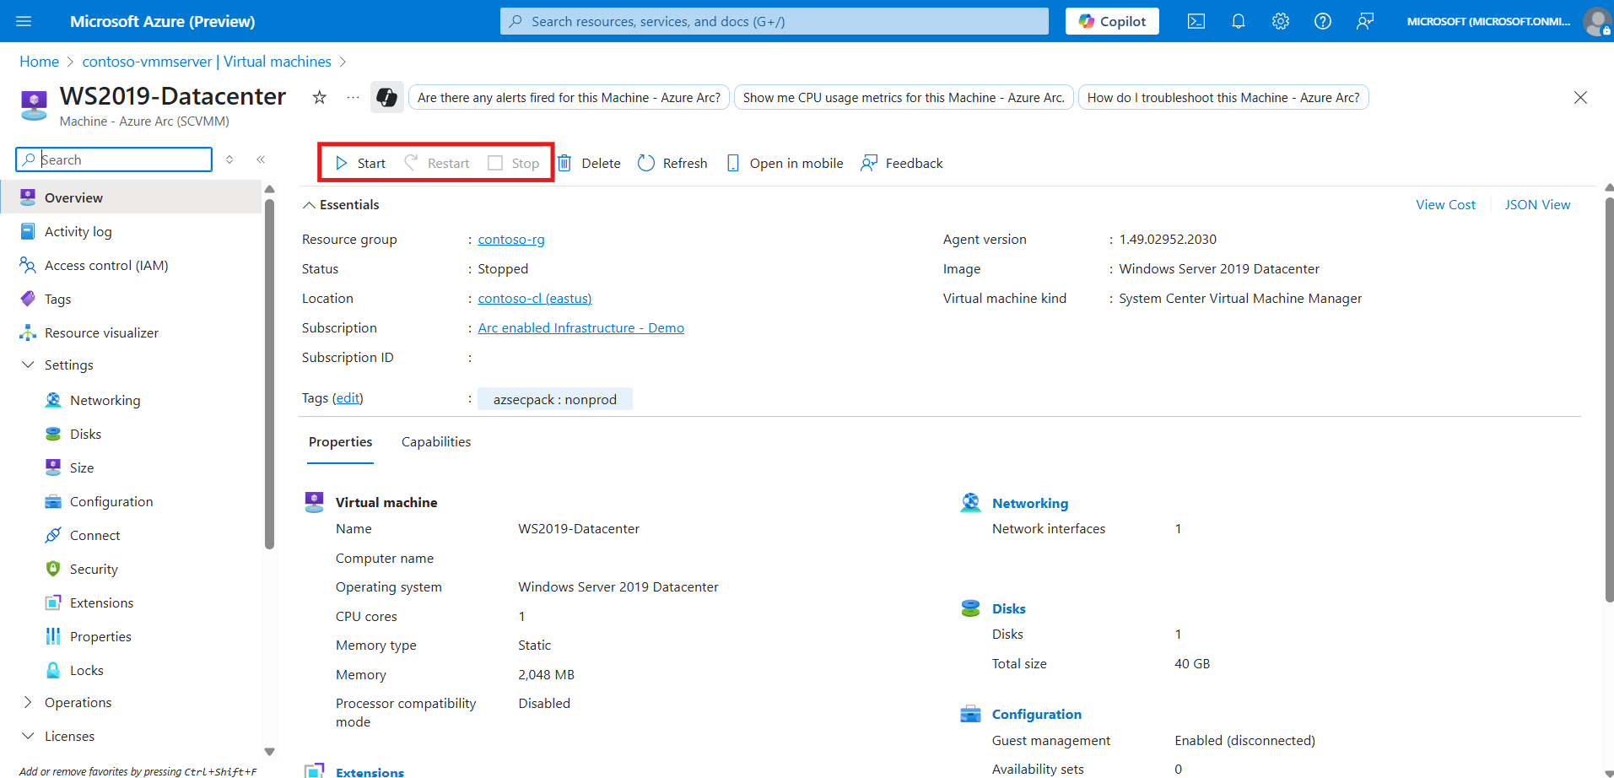Open the account profile avatar
Screen dimensions: 1614x778
(x=1596, y=21)
